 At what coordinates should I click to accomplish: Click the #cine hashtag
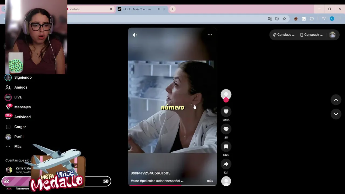[135, 181]
